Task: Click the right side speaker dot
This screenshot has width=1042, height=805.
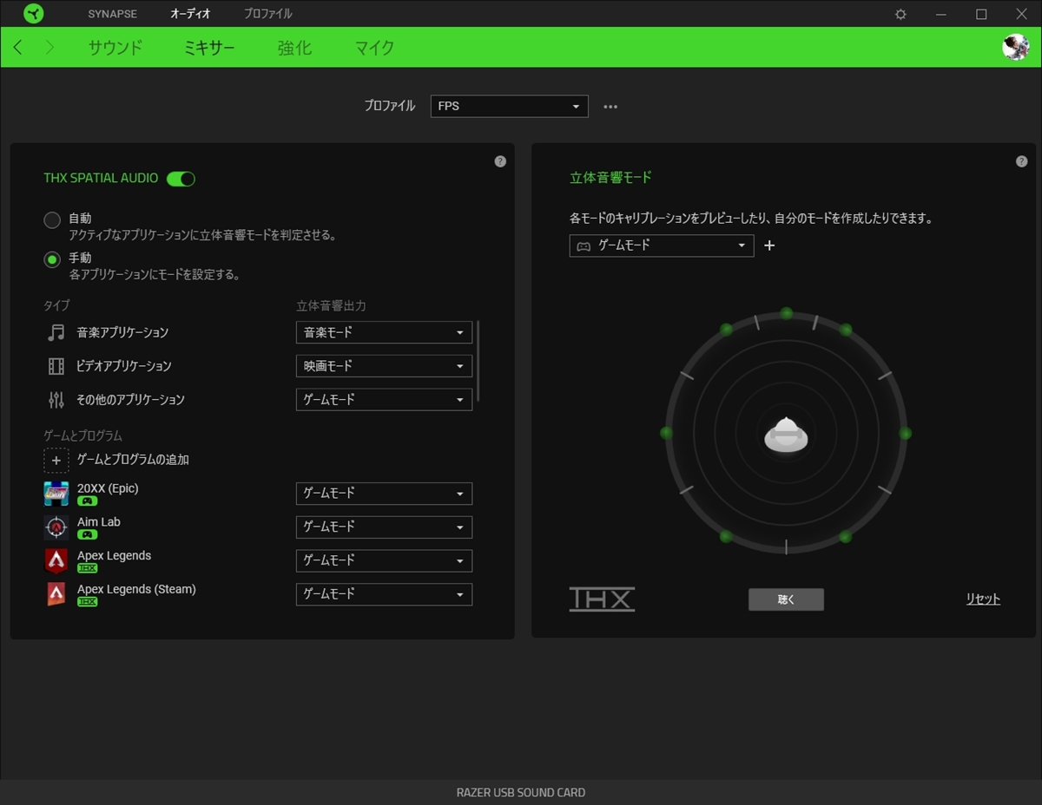Action: pos(905,433)
